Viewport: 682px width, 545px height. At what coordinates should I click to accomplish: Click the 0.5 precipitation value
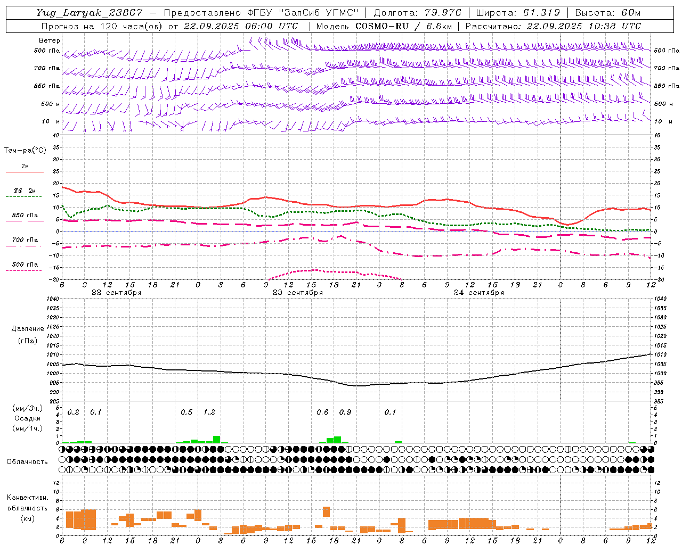186,412
